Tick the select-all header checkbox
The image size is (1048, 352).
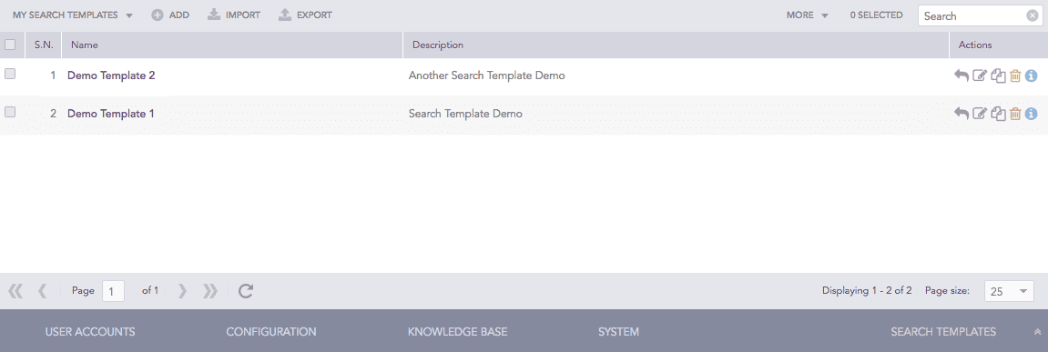point(10,45)
